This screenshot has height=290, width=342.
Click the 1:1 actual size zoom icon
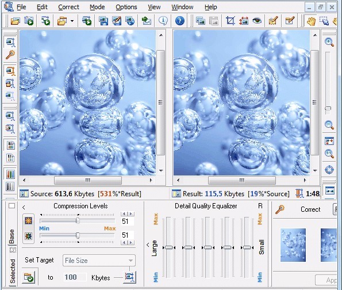click(329, 154)
